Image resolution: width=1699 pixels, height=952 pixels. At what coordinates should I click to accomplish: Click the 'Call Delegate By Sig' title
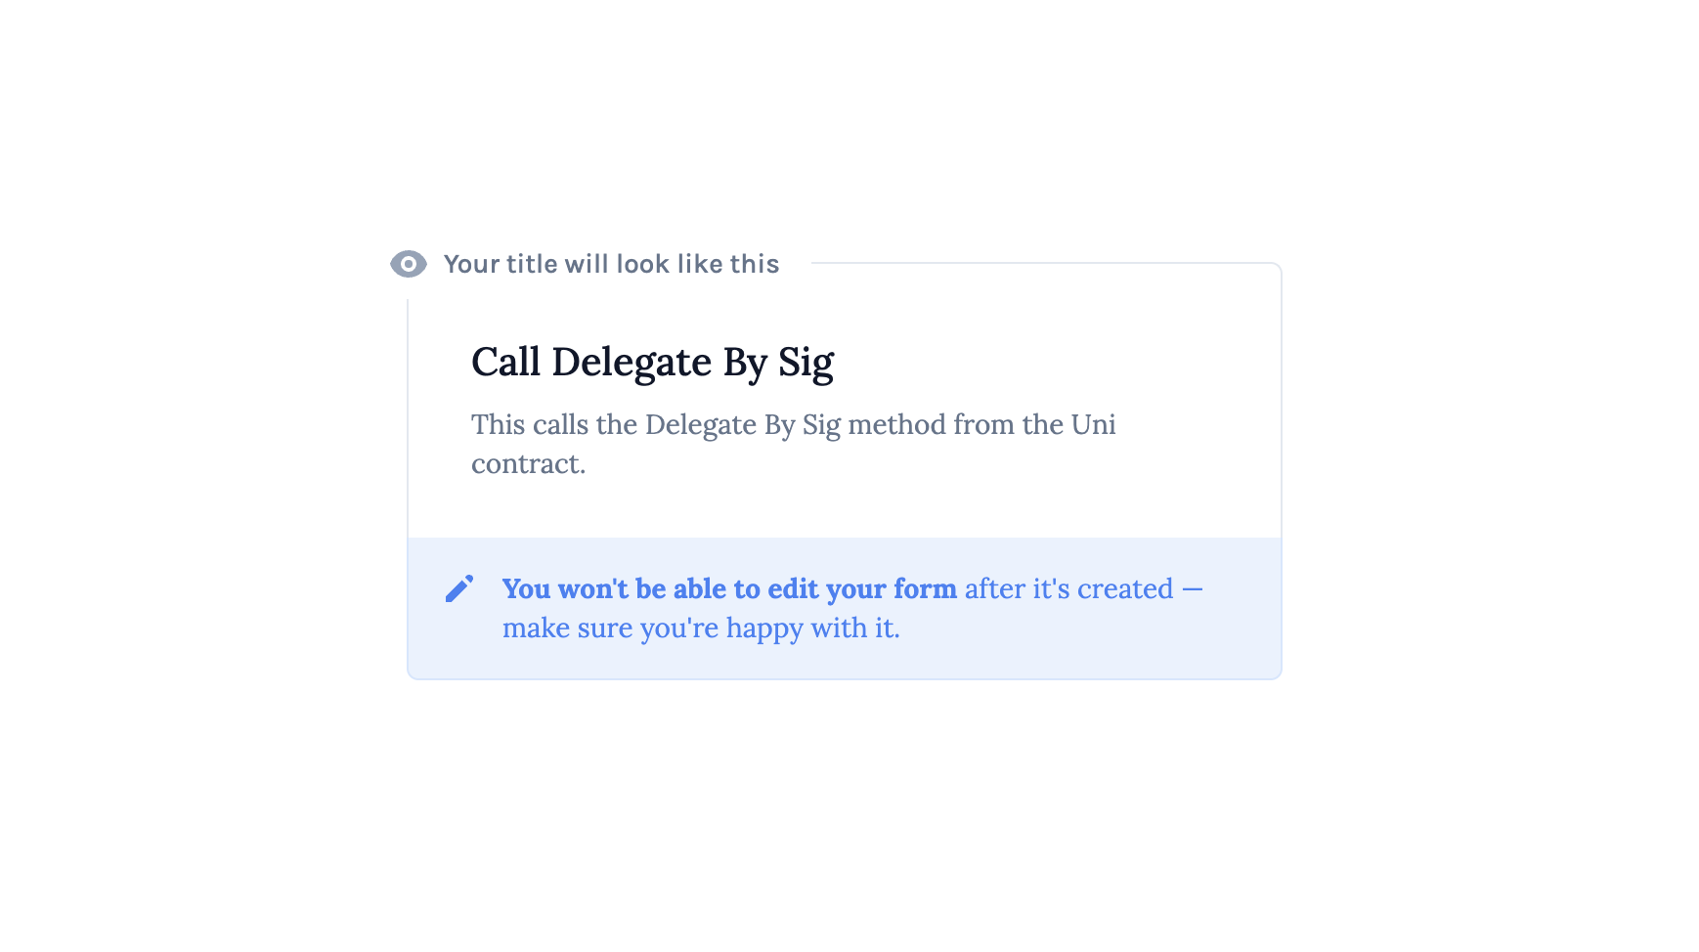(652, 363)
